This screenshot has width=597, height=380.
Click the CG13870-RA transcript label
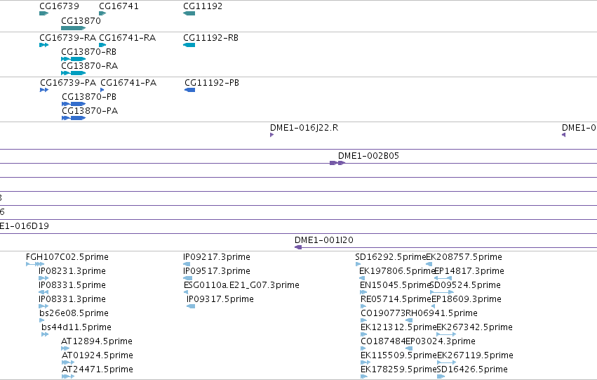90,66
